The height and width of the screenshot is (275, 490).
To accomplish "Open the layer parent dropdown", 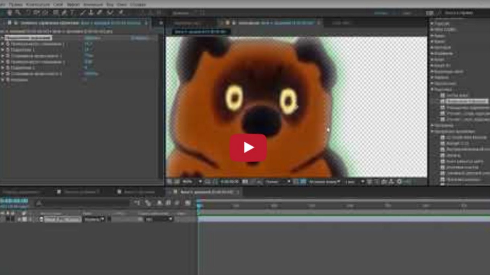I will coord(159,219).
